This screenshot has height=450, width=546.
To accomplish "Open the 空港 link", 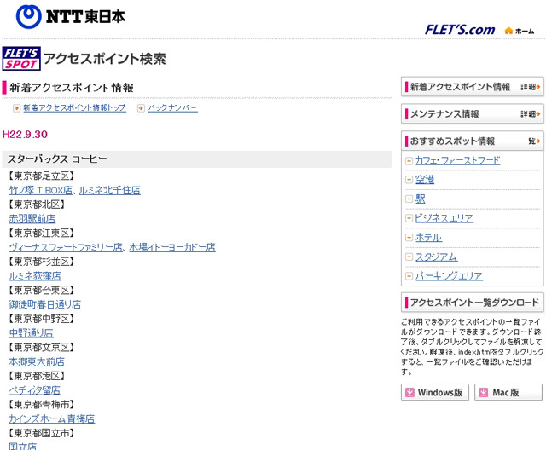I will click(425, 180).
